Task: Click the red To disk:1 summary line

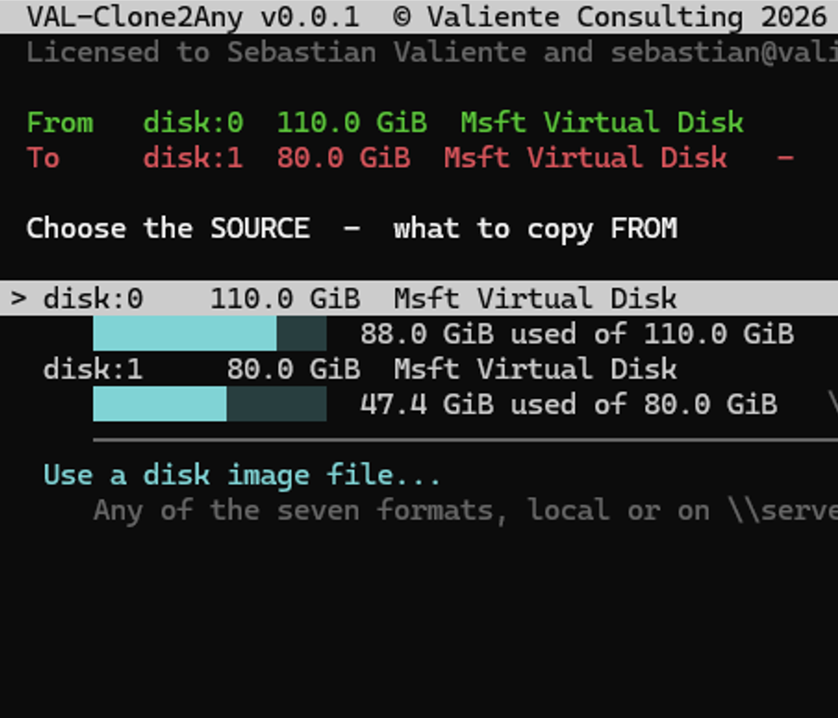Action: 410,158
